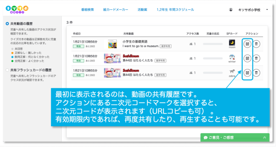Click the アクセス数 column header
Image resolution: width=276 pixels, height=147 pixels.
point(193,34)
